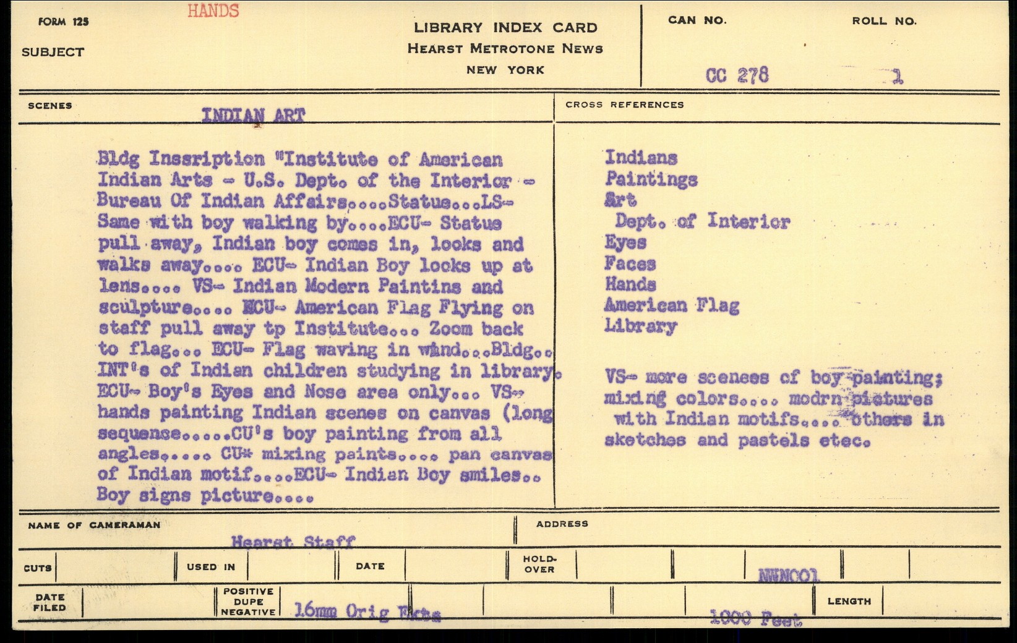Click the can number CC 278
Image resolution: width=1017 pixels, height=643 pixels.
click(x=737, y=75)
